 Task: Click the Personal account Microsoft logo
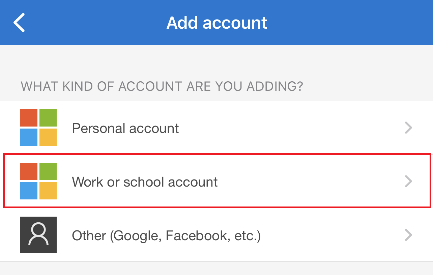pyautogui.click(x=38, y=128)
